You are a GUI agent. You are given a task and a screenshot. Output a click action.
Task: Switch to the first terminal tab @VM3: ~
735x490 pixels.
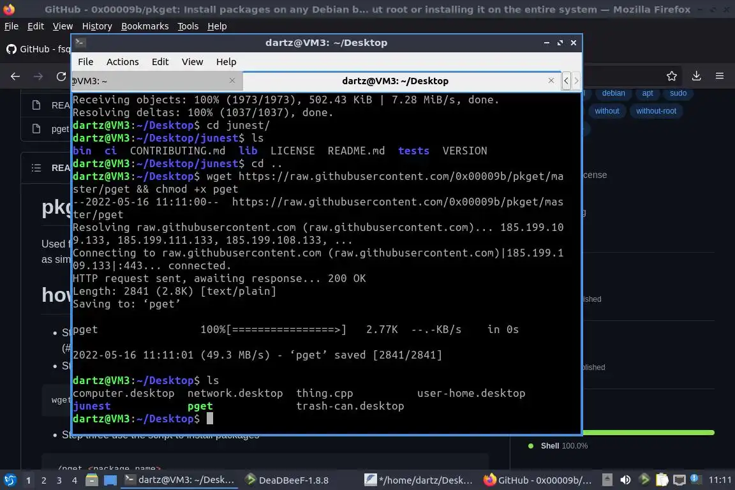tap(156, 80)
